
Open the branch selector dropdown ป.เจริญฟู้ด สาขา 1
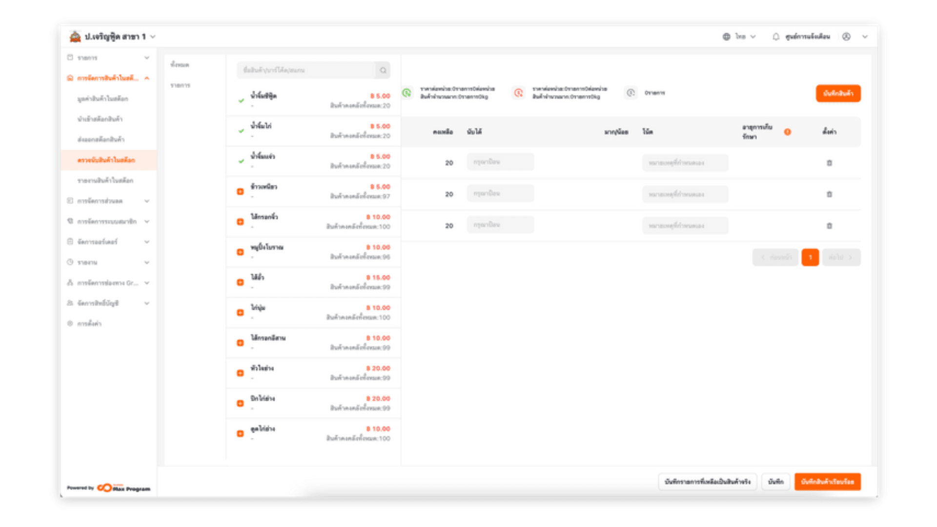pos(115,37)
